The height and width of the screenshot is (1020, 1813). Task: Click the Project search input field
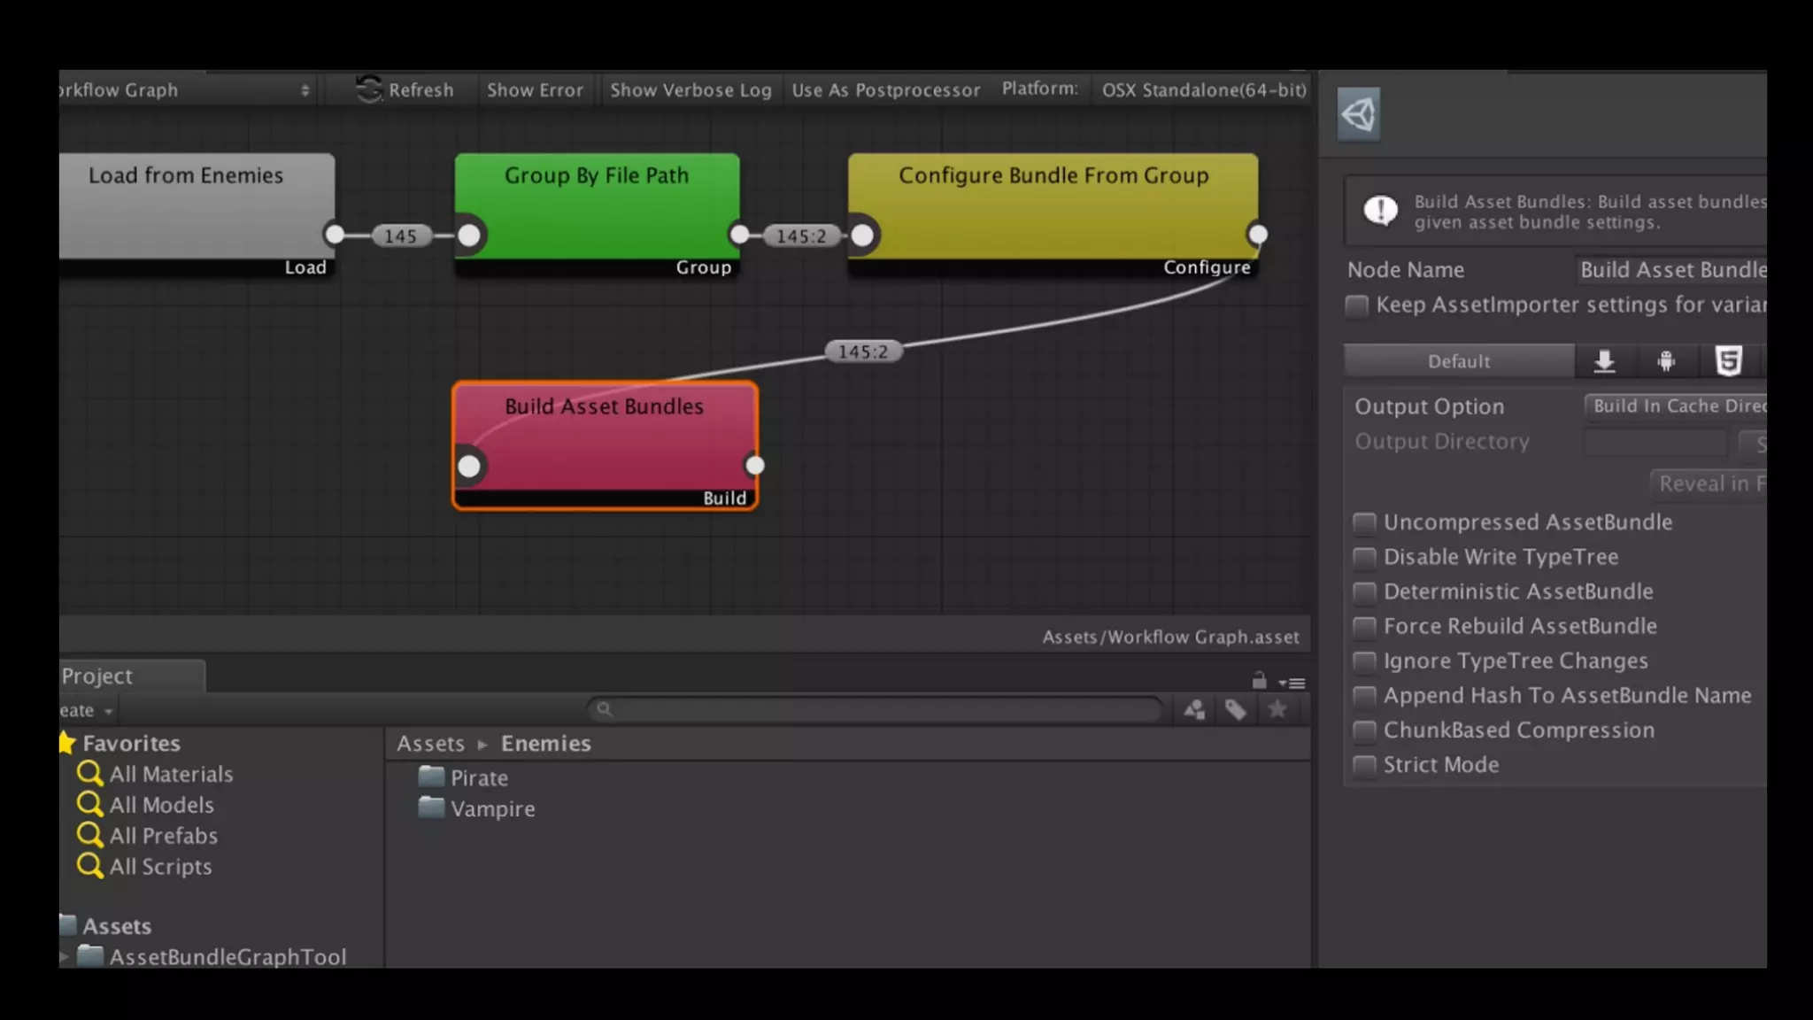876,709
